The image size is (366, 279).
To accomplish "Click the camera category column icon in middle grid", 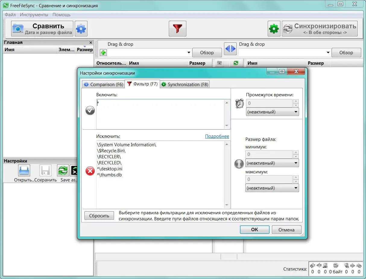I will 219,63.
